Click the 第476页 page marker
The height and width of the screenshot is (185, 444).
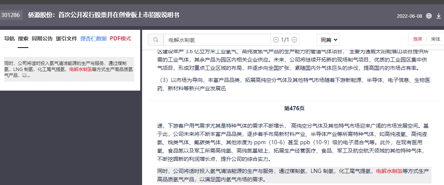[x=294, y=108]
